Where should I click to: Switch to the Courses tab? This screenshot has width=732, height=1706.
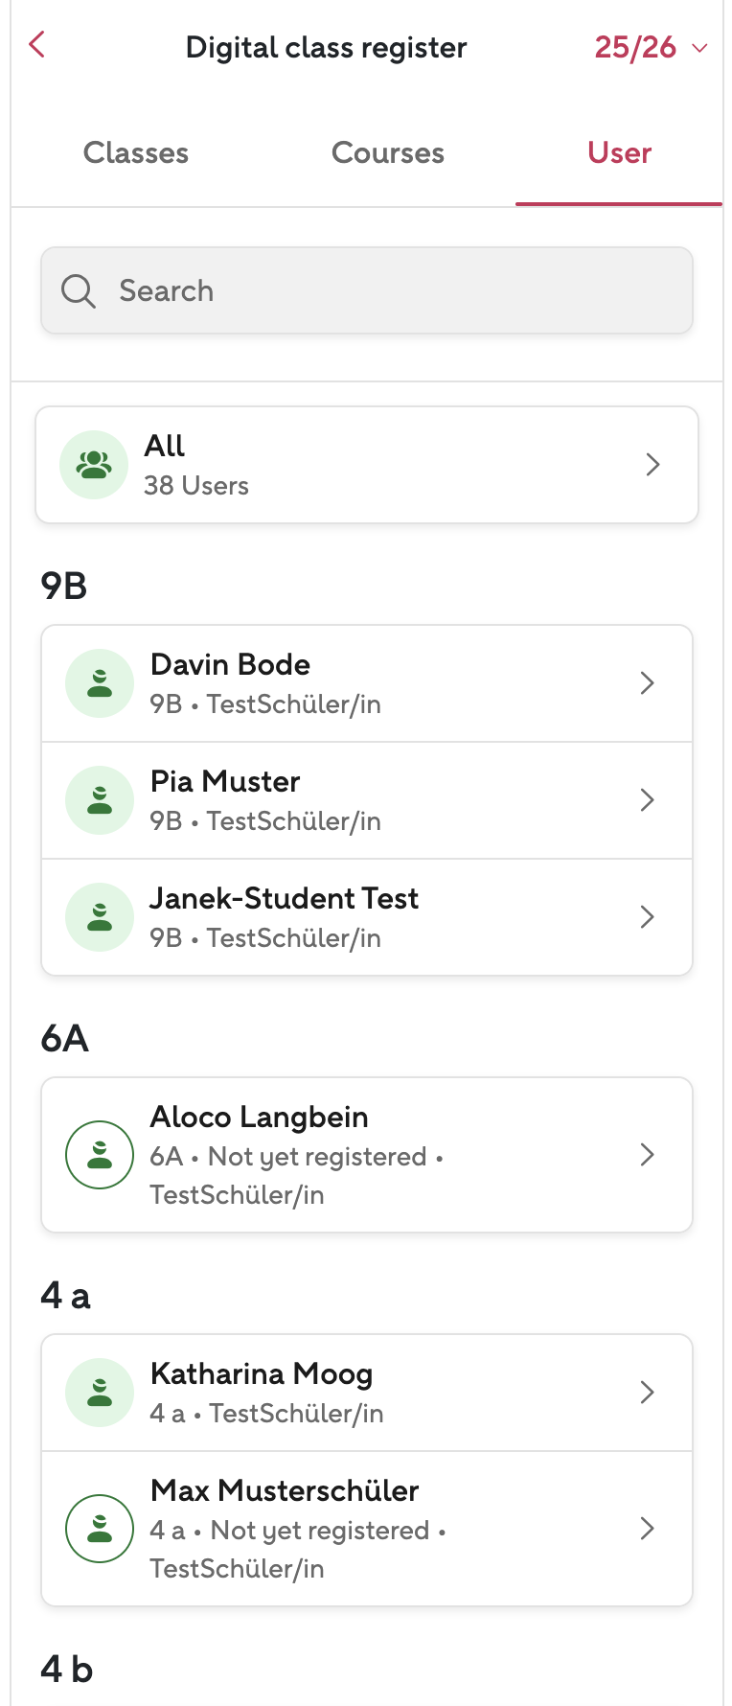388,153
